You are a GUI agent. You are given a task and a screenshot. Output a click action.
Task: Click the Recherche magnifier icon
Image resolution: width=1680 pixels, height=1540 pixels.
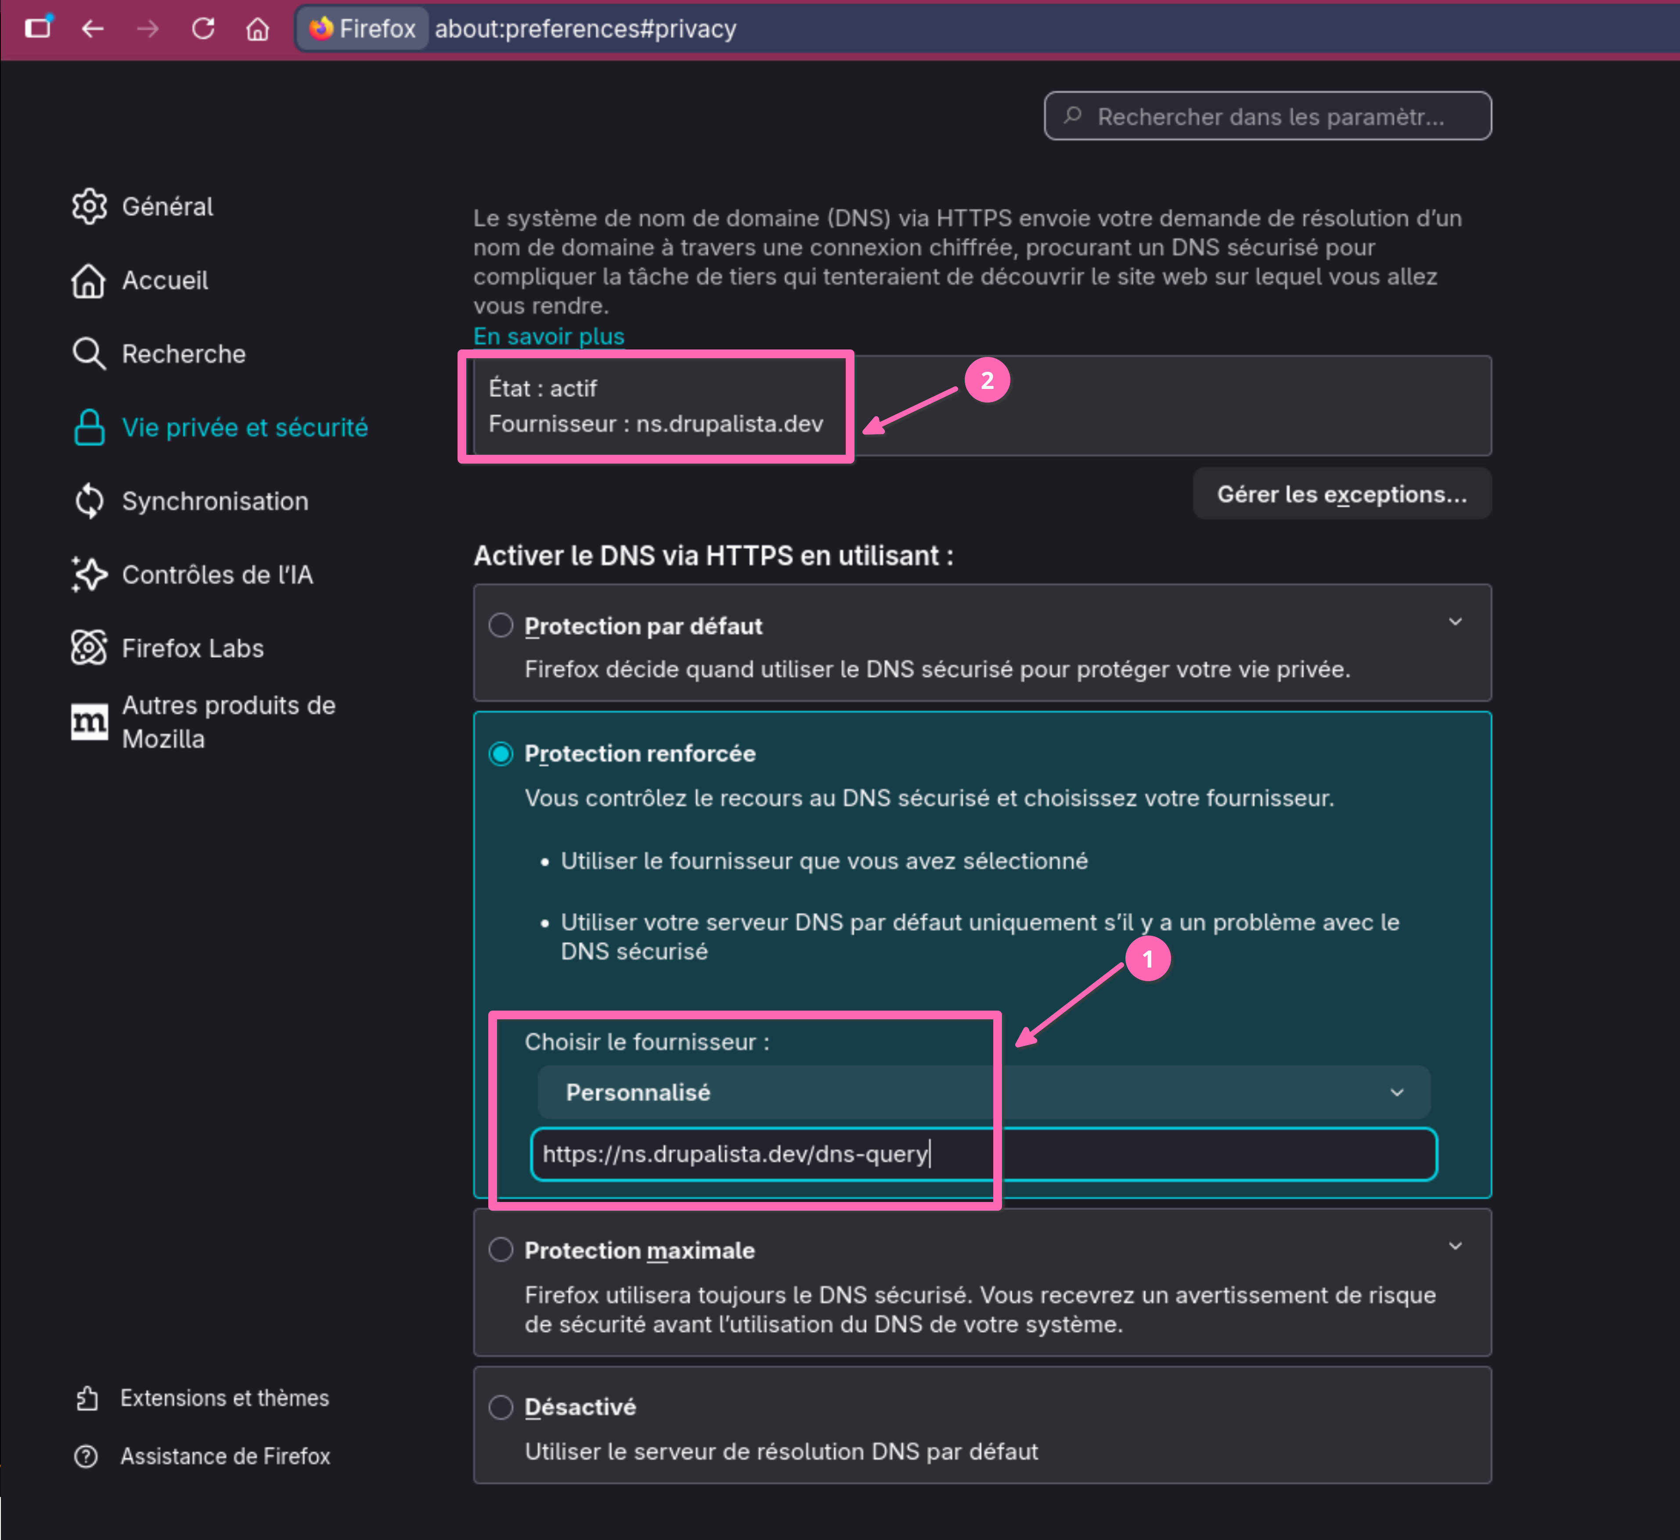[88, 353]
